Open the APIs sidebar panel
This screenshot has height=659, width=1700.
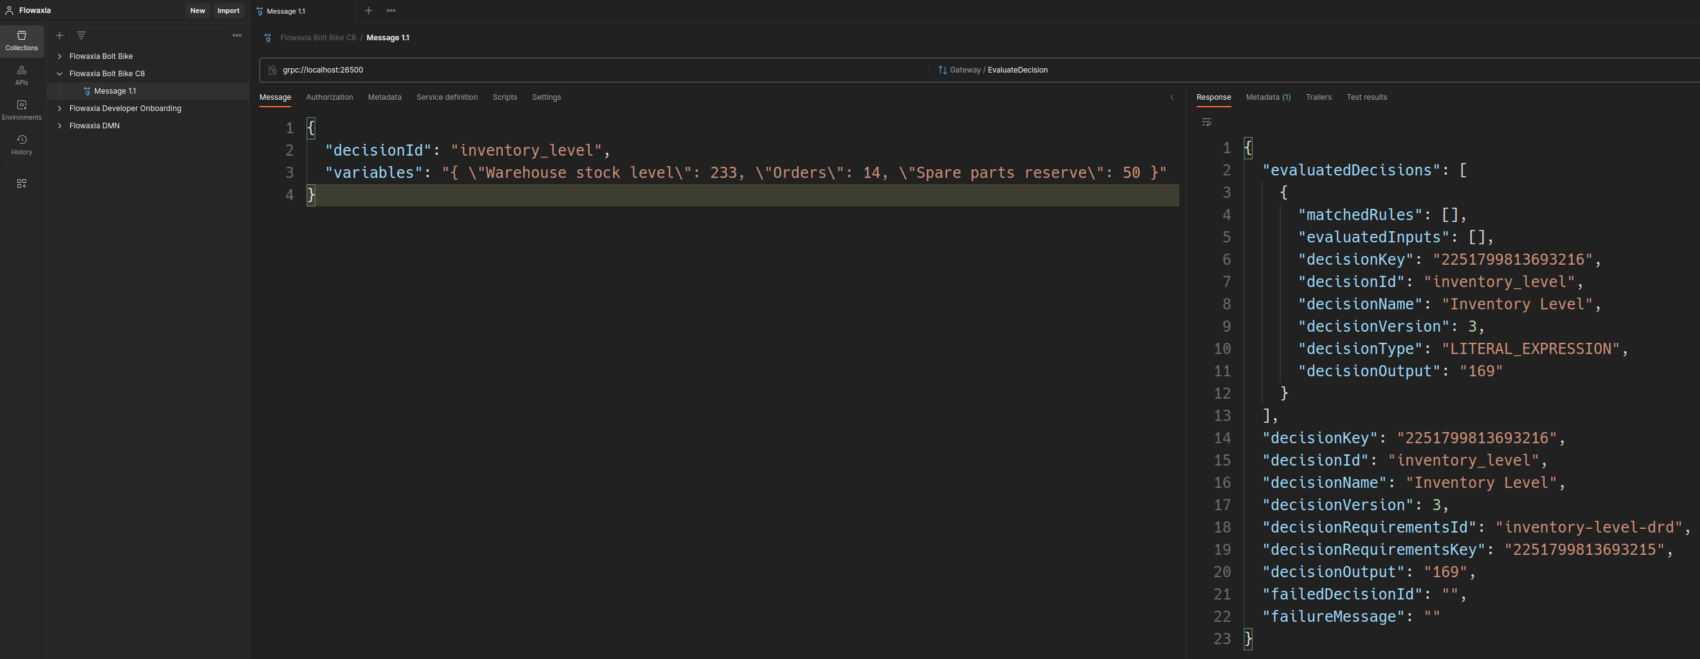22,75
